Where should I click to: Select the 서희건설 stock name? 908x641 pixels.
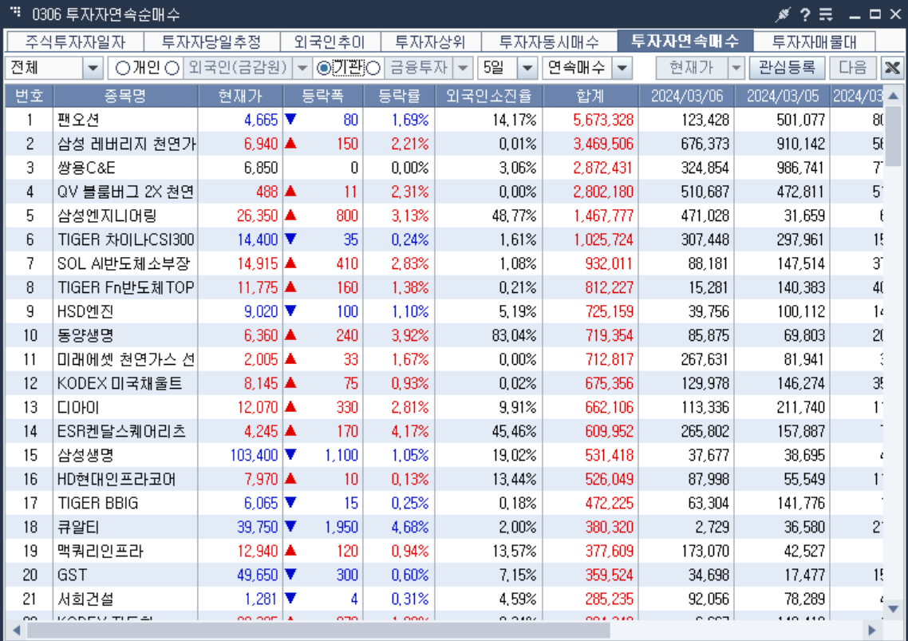coord(85,599)
